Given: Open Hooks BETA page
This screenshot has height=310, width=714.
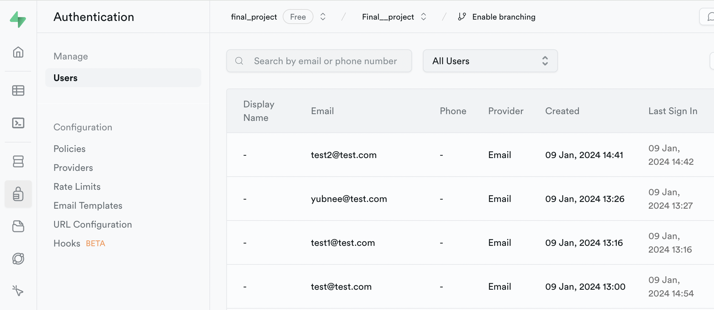Looking at the screenshot, I should coord(67,243).
